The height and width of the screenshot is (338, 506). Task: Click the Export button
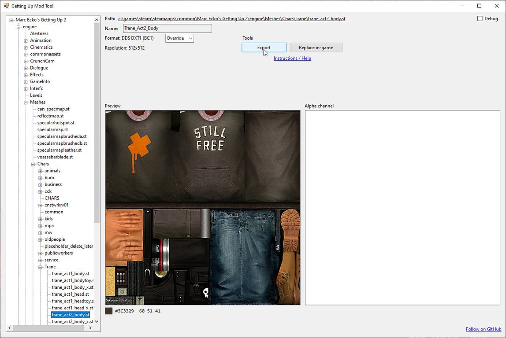point(264,48)
